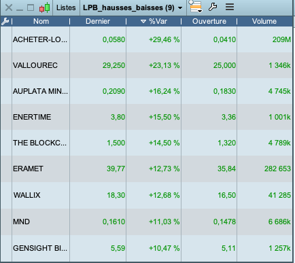Open the Listes button
Screen dimensions: 295x263
click(66, 7)
